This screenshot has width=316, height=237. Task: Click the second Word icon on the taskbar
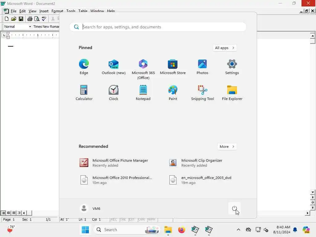(209, 230)
